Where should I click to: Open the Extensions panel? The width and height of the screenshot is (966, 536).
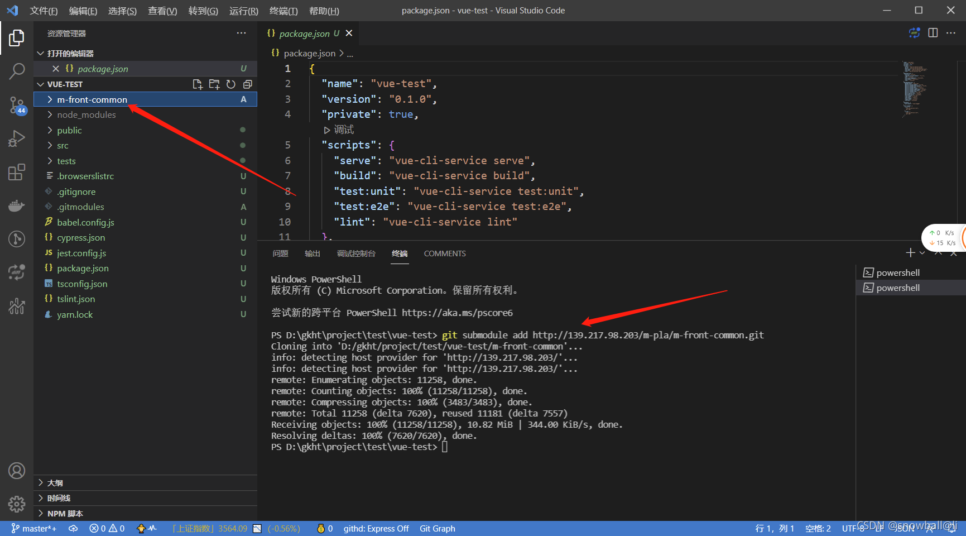point(16,172)
